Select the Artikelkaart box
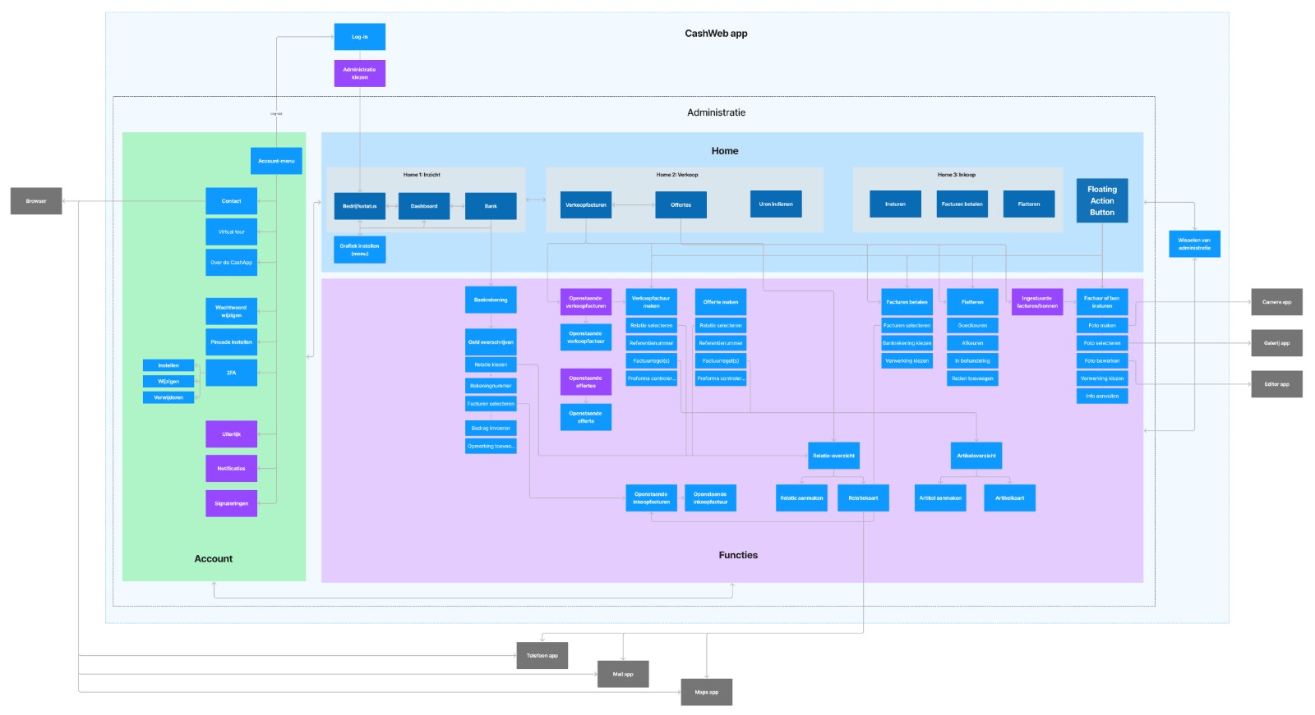This screenshot has width=1315, height=715. click(x=1010, y=498)
